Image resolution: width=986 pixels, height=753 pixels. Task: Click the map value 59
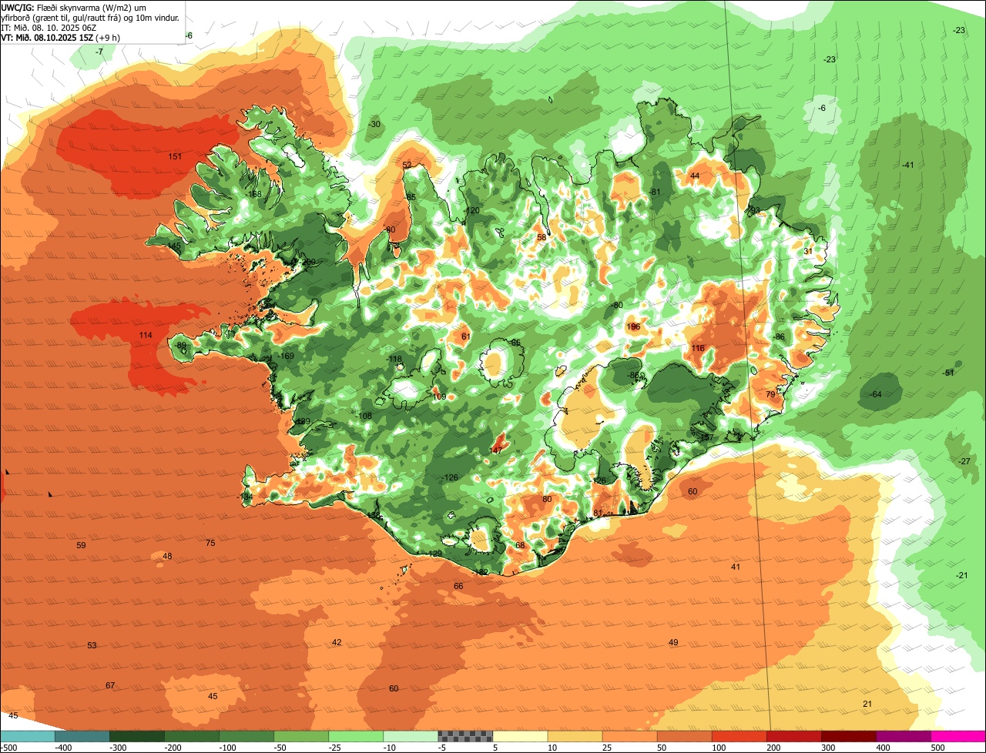[81, 545]
